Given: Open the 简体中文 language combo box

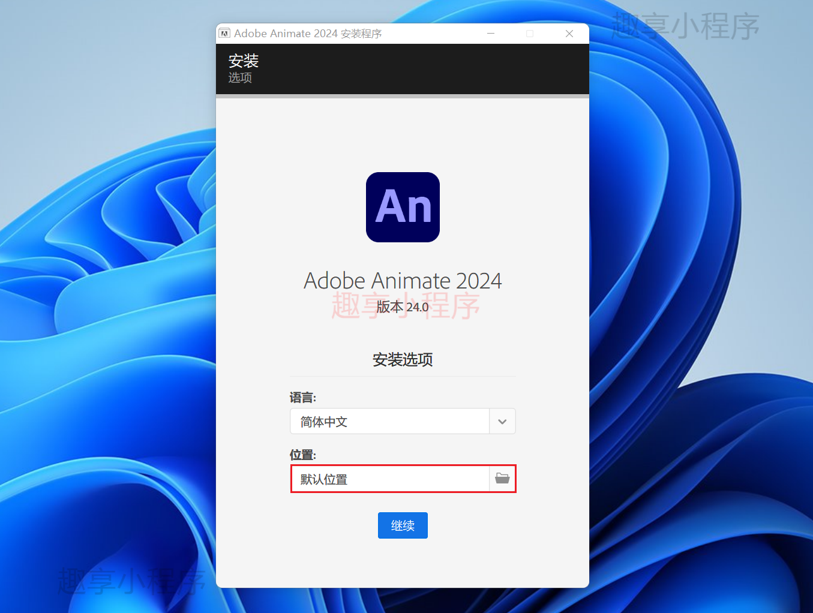Looking at the screenshot, I should click(403, 422).
